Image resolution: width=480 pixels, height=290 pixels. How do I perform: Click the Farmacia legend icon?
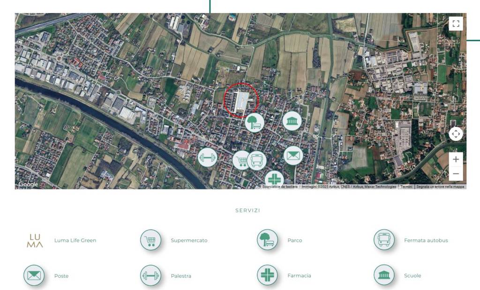tap(267, 275)
